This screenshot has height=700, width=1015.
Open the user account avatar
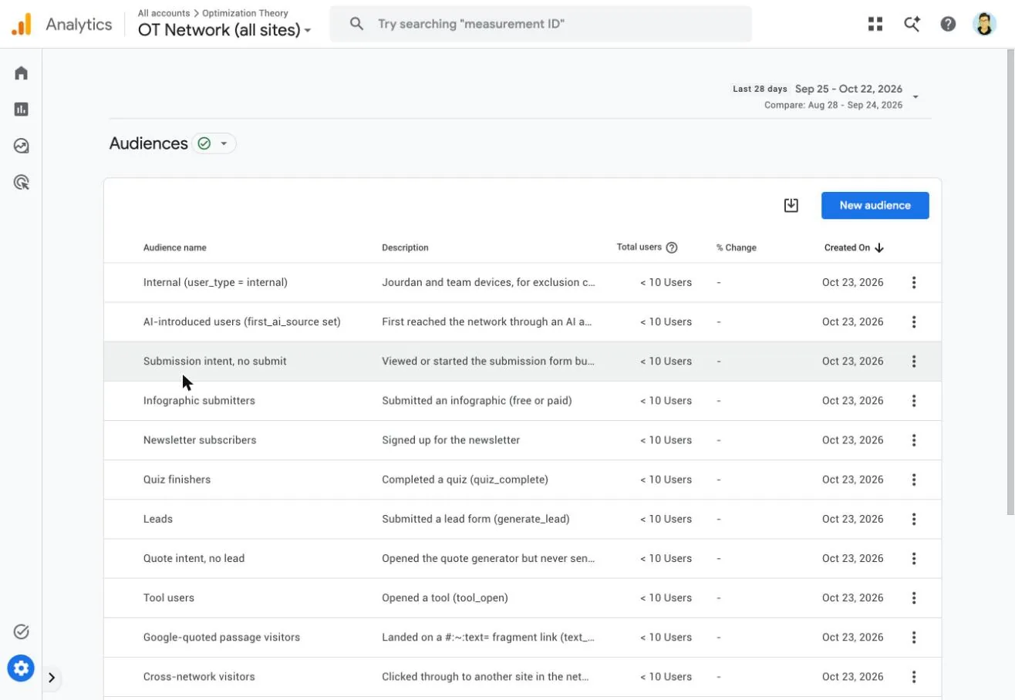click(x=984, y=24)
